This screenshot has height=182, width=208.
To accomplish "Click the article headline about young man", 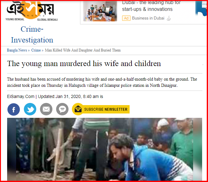I will click(84, 64).
